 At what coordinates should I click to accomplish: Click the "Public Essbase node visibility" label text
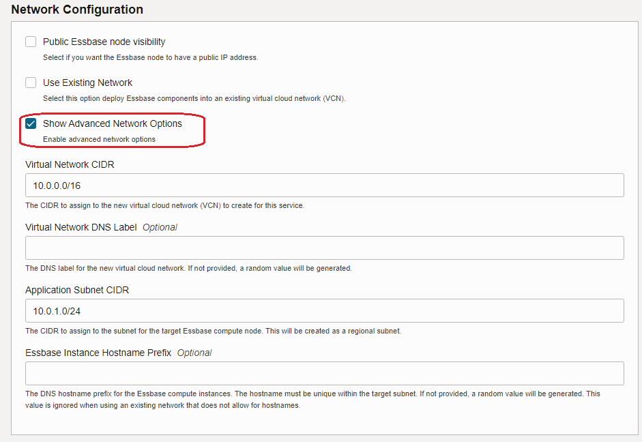(104, 42)
